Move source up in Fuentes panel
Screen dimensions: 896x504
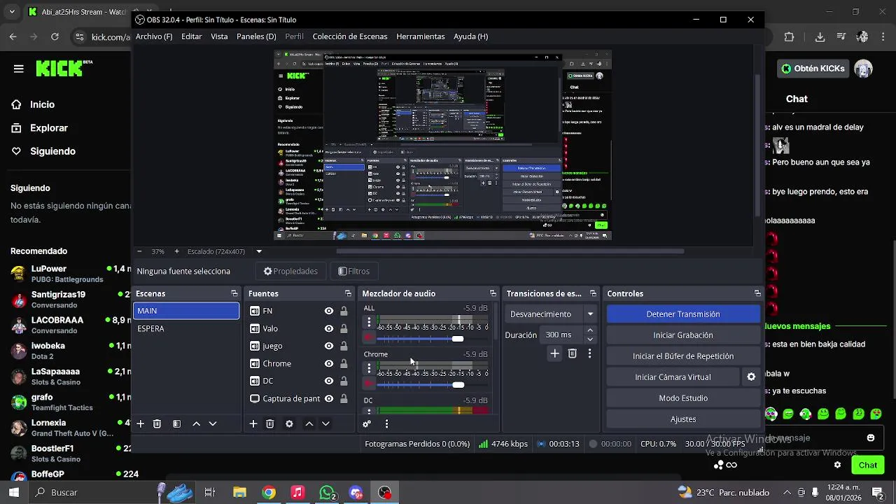(309, 423)
